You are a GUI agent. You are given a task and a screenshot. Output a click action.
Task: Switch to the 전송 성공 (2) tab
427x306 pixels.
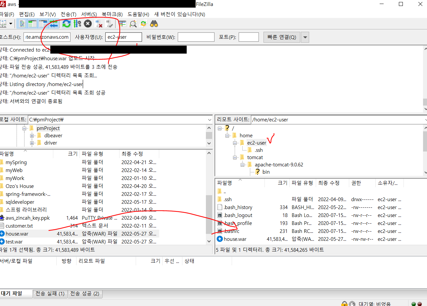[85, 294]
